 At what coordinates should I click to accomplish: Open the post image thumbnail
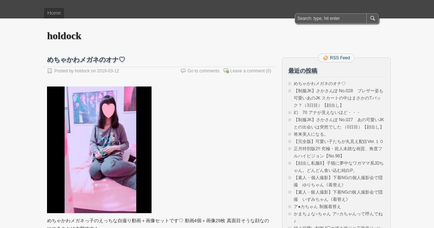click(x=99, y=150)
